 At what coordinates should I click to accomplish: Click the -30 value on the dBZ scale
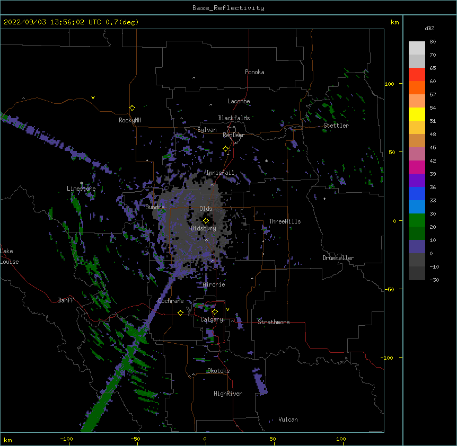coord(434,280)
